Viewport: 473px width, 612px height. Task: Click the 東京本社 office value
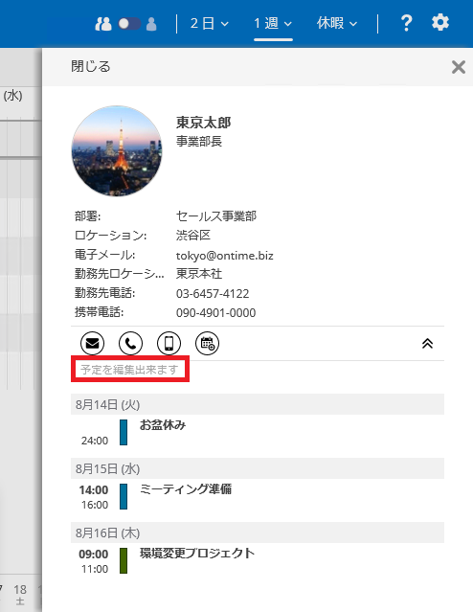click(199, 273)
